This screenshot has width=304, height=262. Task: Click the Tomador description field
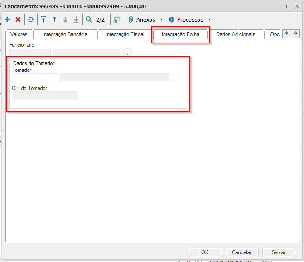(115, 78)
